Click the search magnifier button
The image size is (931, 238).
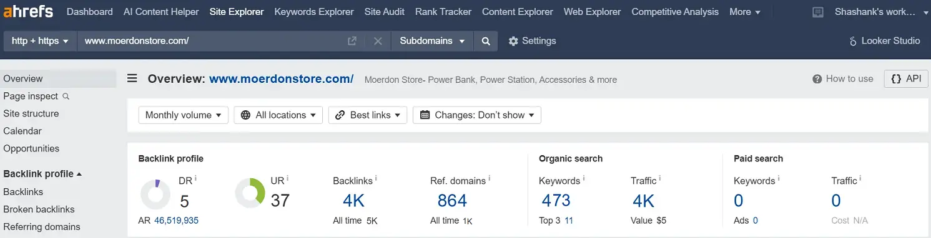[x=486, y=40]
